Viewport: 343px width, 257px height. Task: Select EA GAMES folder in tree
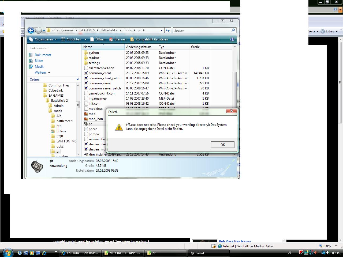point(56,96)
